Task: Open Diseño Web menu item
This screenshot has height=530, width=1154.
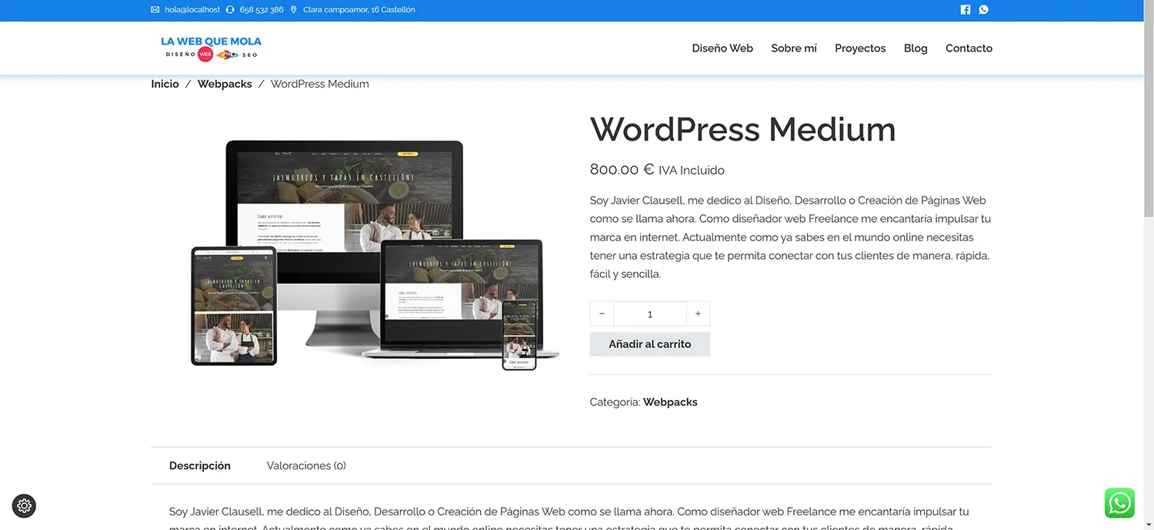Action: 722,48
